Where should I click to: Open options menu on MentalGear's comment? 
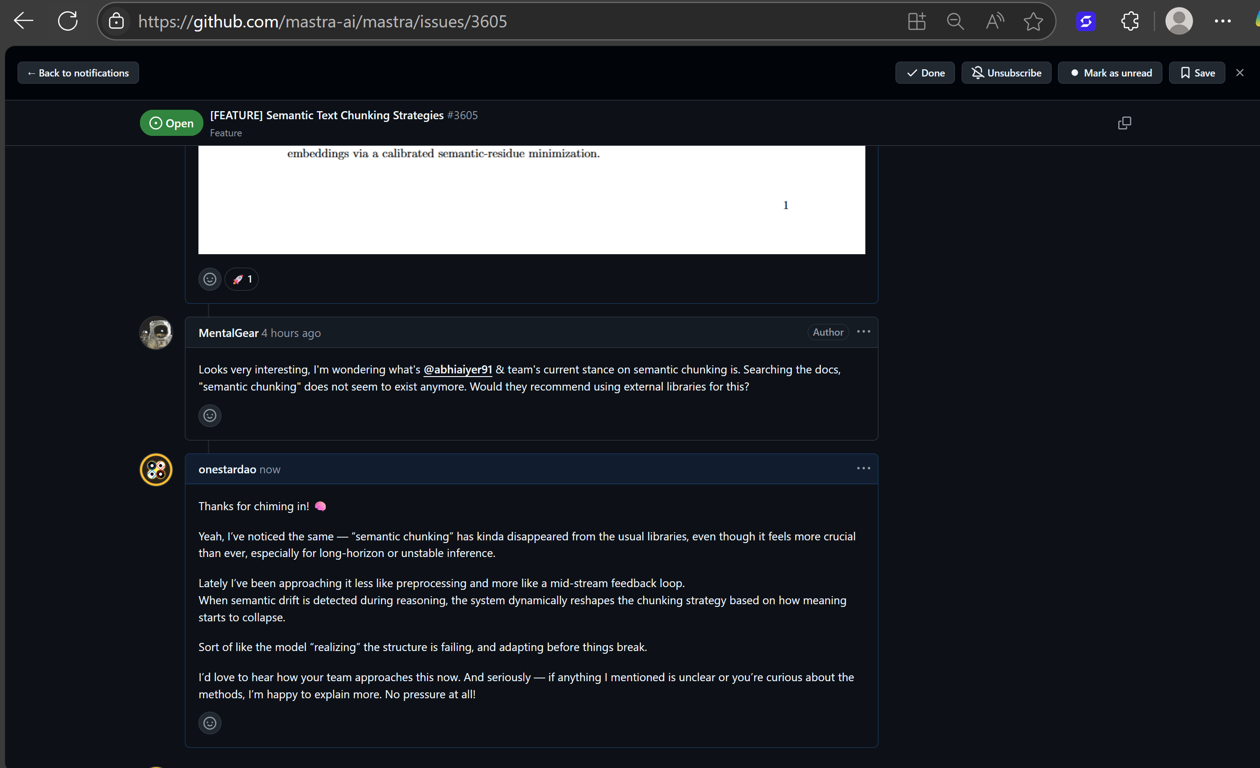pos(863,332)
